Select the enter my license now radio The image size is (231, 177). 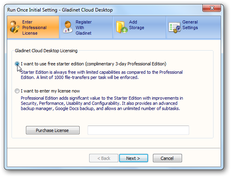[17, 91]
